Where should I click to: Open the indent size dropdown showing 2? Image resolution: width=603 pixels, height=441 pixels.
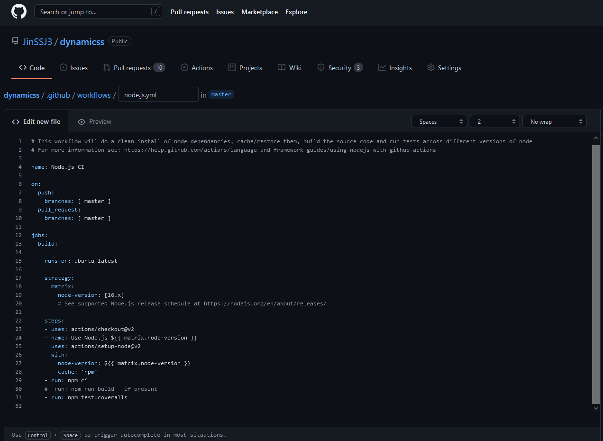click(495, 122)
